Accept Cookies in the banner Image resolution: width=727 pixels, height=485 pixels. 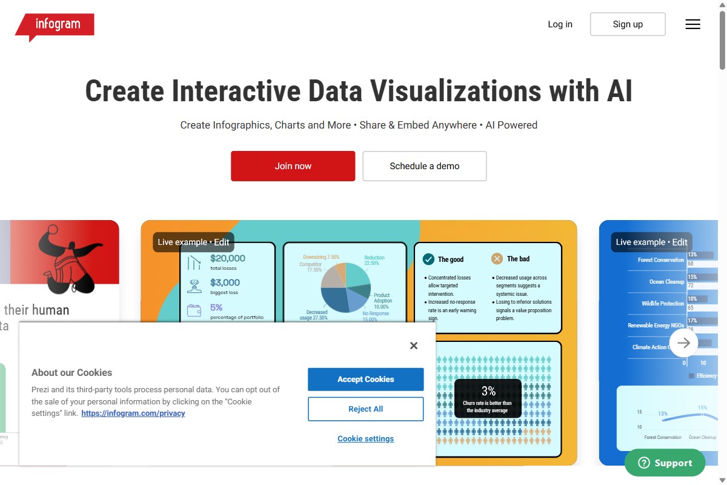click(x=366, y=380)
